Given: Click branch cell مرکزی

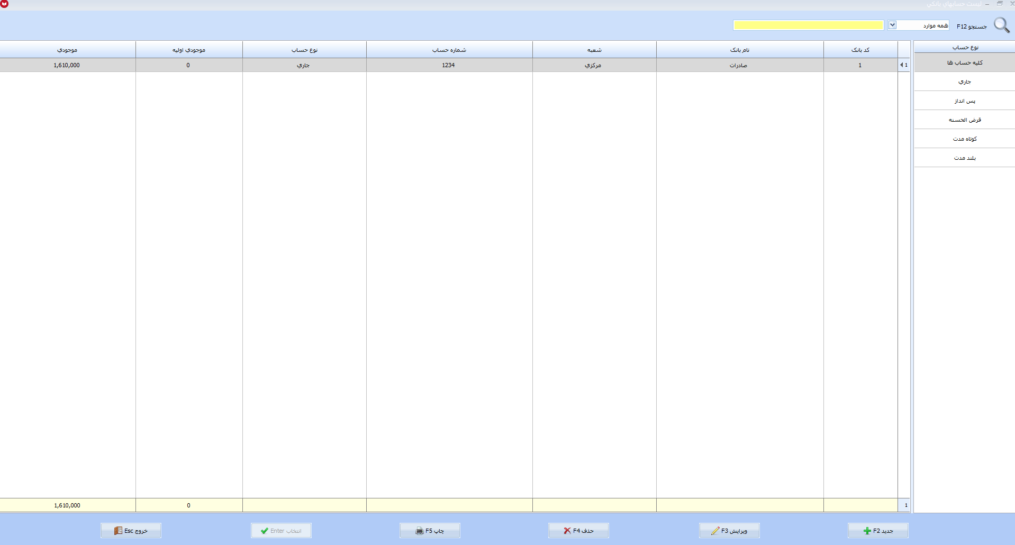Looking at the screenshot, I should pos(594,65).
